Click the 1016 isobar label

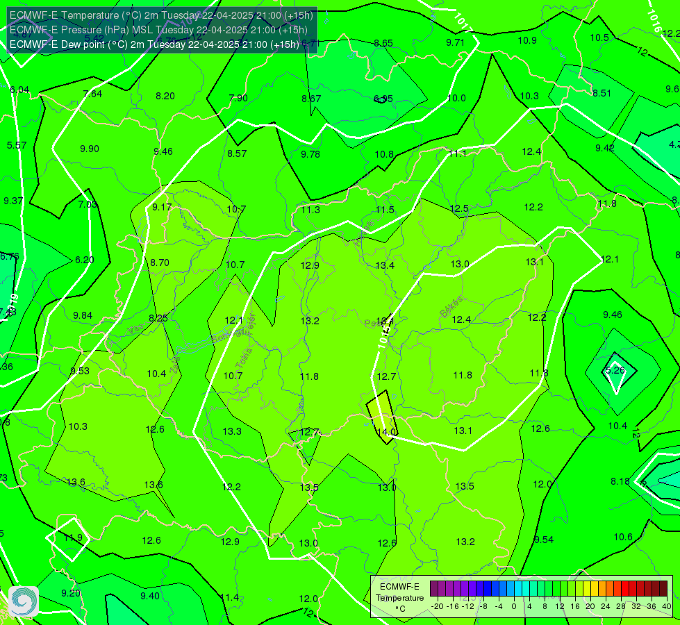654,22
